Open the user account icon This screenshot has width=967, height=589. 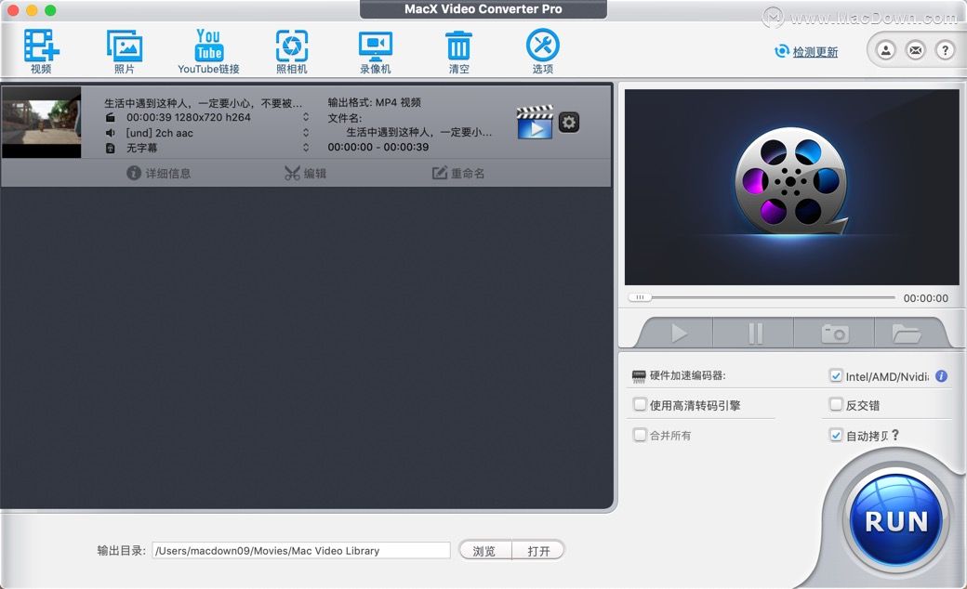(885, 50)
